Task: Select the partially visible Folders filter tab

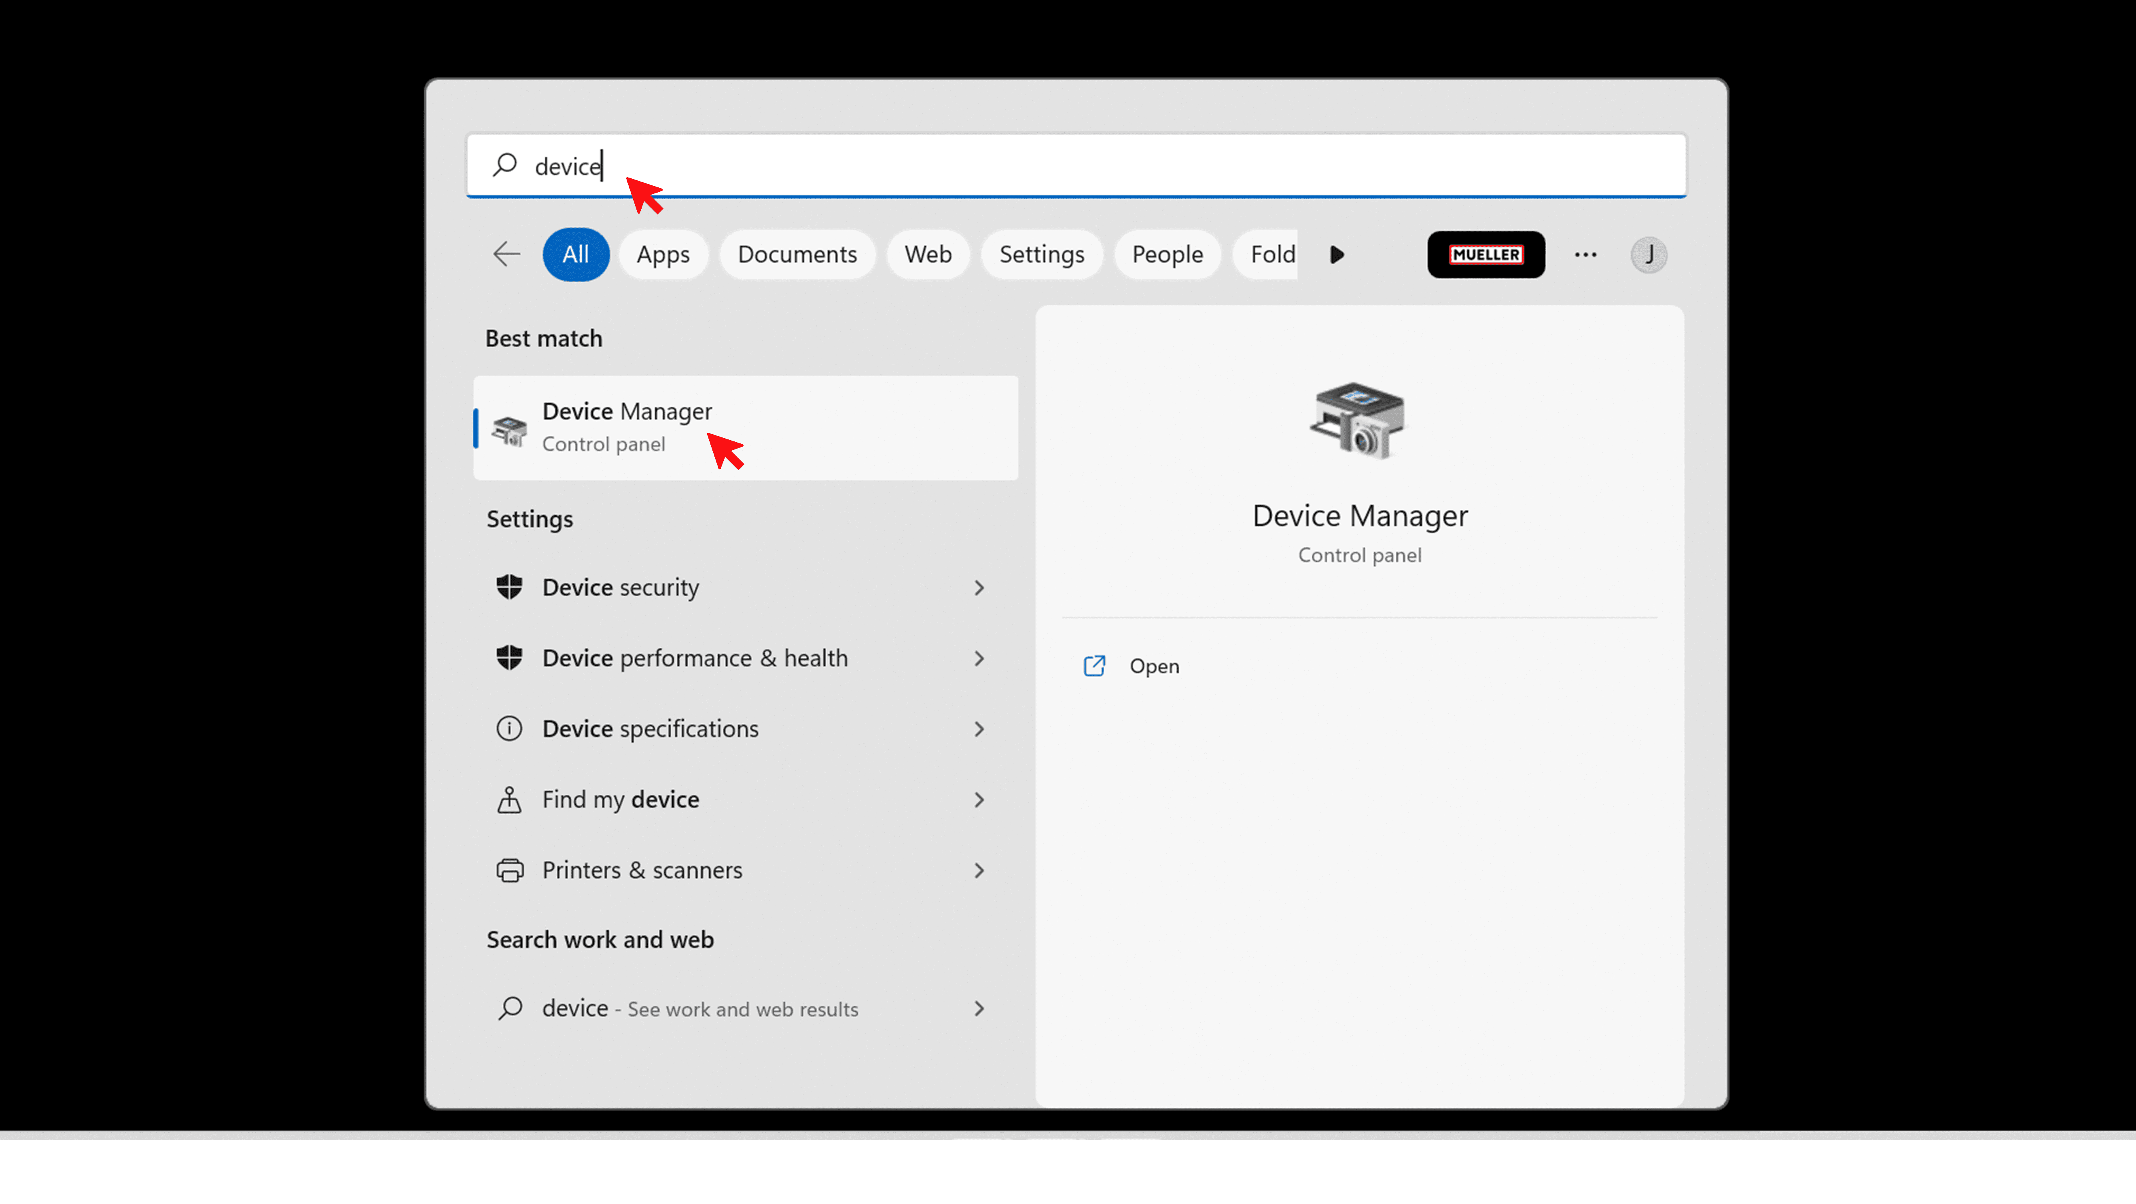Action: click(x=1266, y=254)
